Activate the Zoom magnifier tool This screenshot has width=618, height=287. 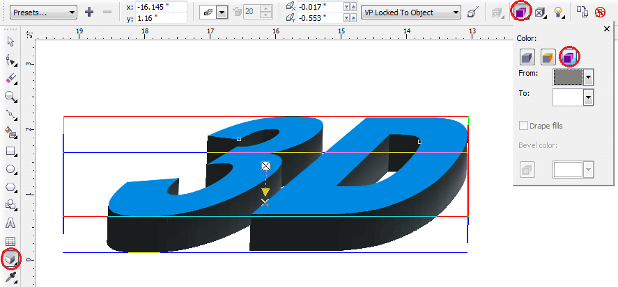10,97
